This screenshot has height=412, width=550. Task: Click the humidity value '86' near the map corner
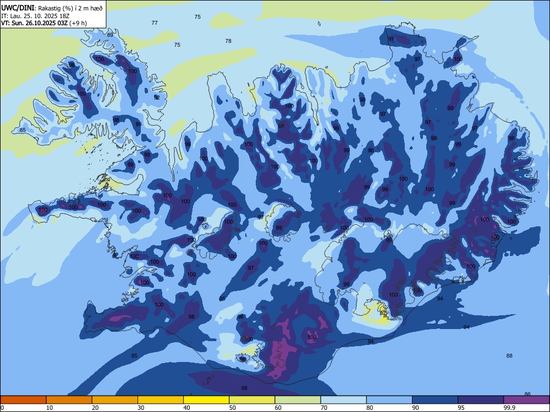point(527,394)
